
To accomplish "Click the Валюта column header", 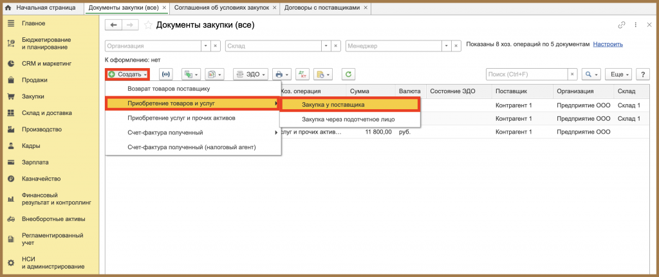I will pyautogui.click(x=410, y=91).
